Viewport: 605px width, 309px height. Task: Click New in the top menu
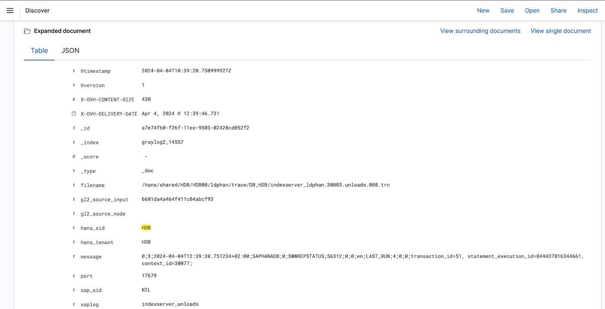coord(483,10)
